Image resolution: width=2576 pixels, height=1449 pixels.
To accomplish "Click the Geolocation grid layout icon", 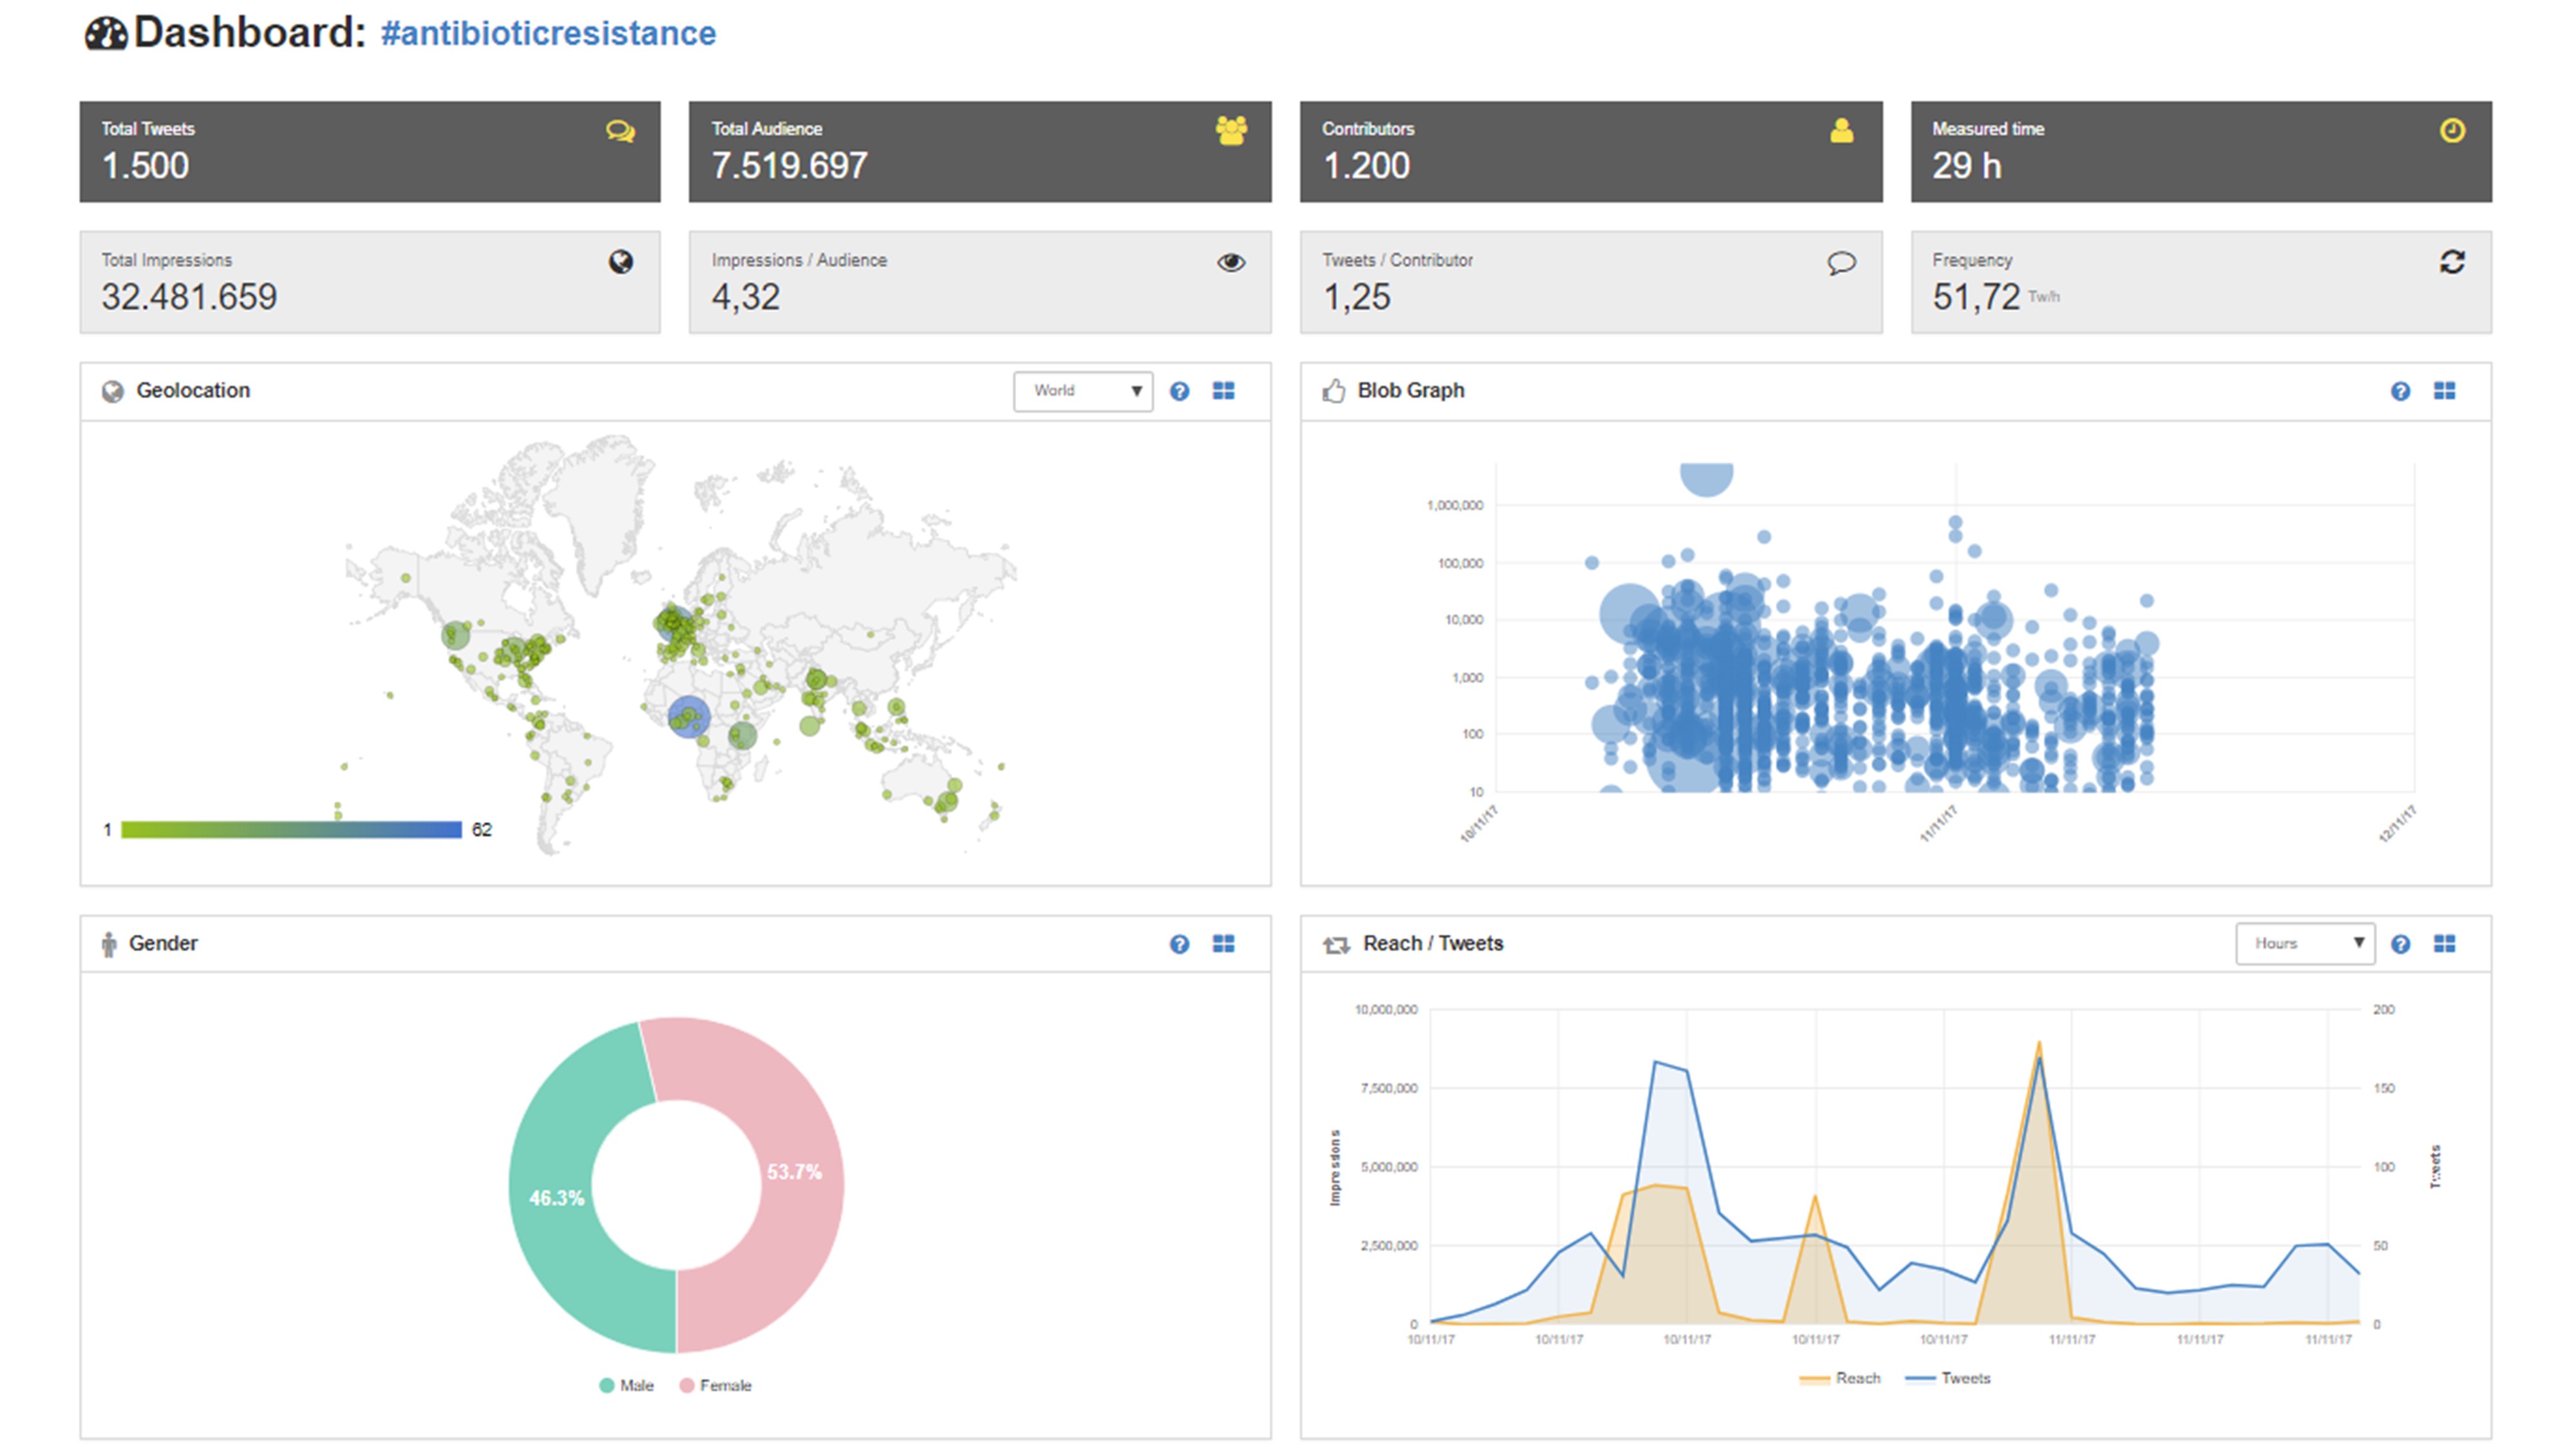I will (1223, 391).
